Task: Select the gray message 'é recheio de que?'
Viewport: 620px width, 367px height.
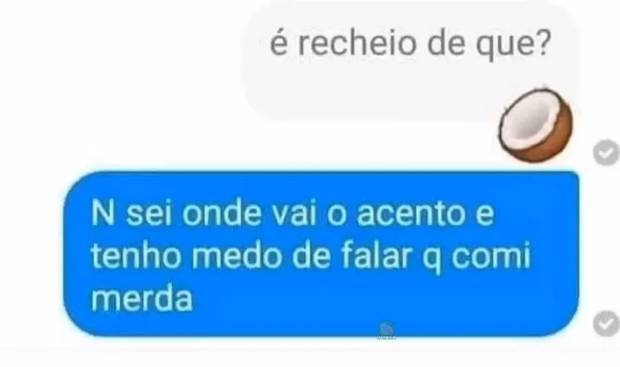Action: (412, 63)
